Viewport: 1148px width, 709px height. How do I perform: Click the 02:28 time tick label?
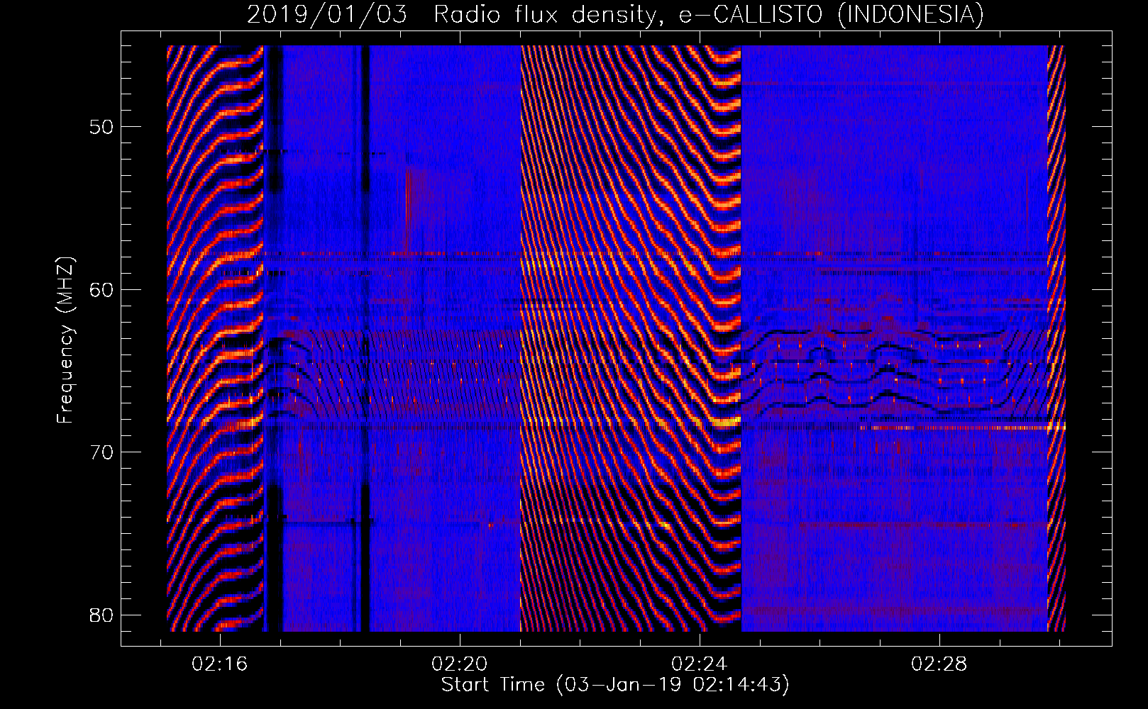coord(939,664)
